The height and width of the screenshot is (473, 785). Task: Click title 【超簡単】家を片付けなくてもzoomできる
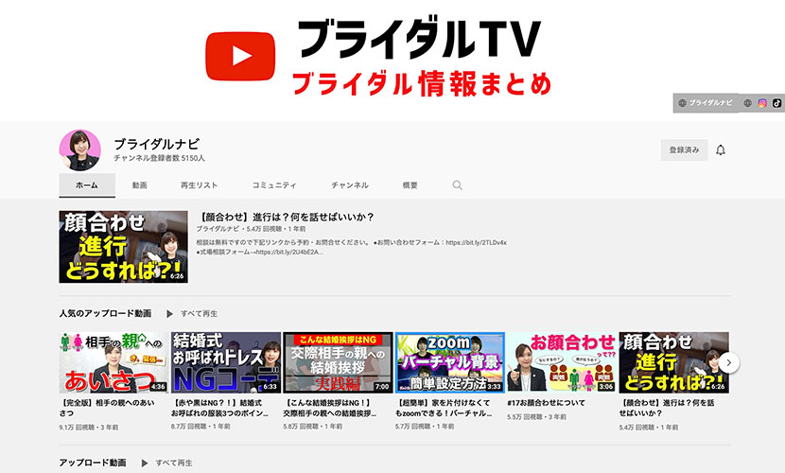click(444, 408)
